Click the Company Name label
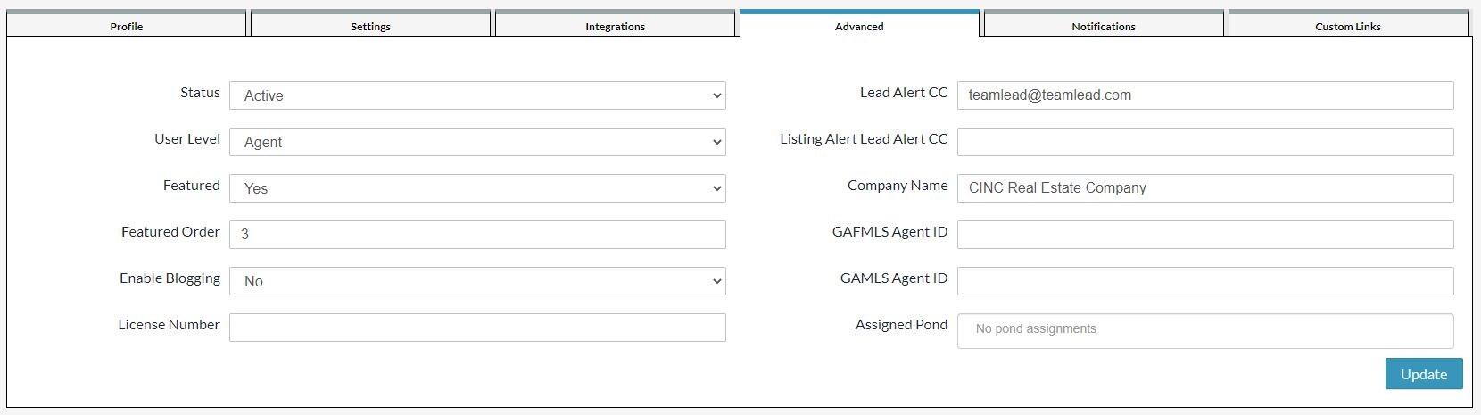 (x=898, y=186)
